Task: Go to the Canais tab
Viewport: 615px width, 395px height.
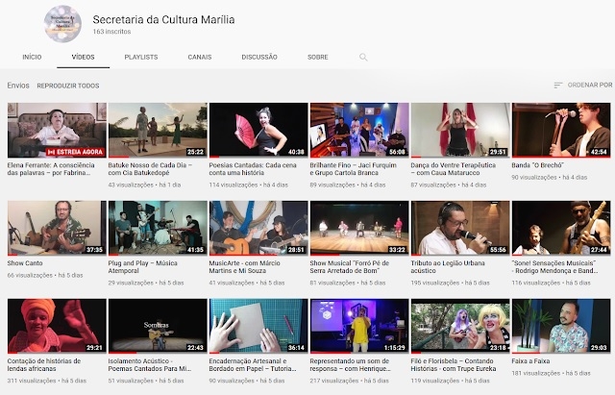Action: click(200, 58)
